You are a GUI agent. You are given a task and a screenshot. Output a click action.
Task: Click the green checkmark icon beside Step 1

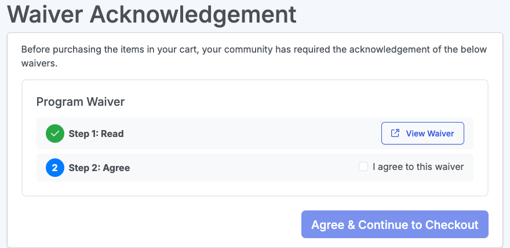[55, 134]
